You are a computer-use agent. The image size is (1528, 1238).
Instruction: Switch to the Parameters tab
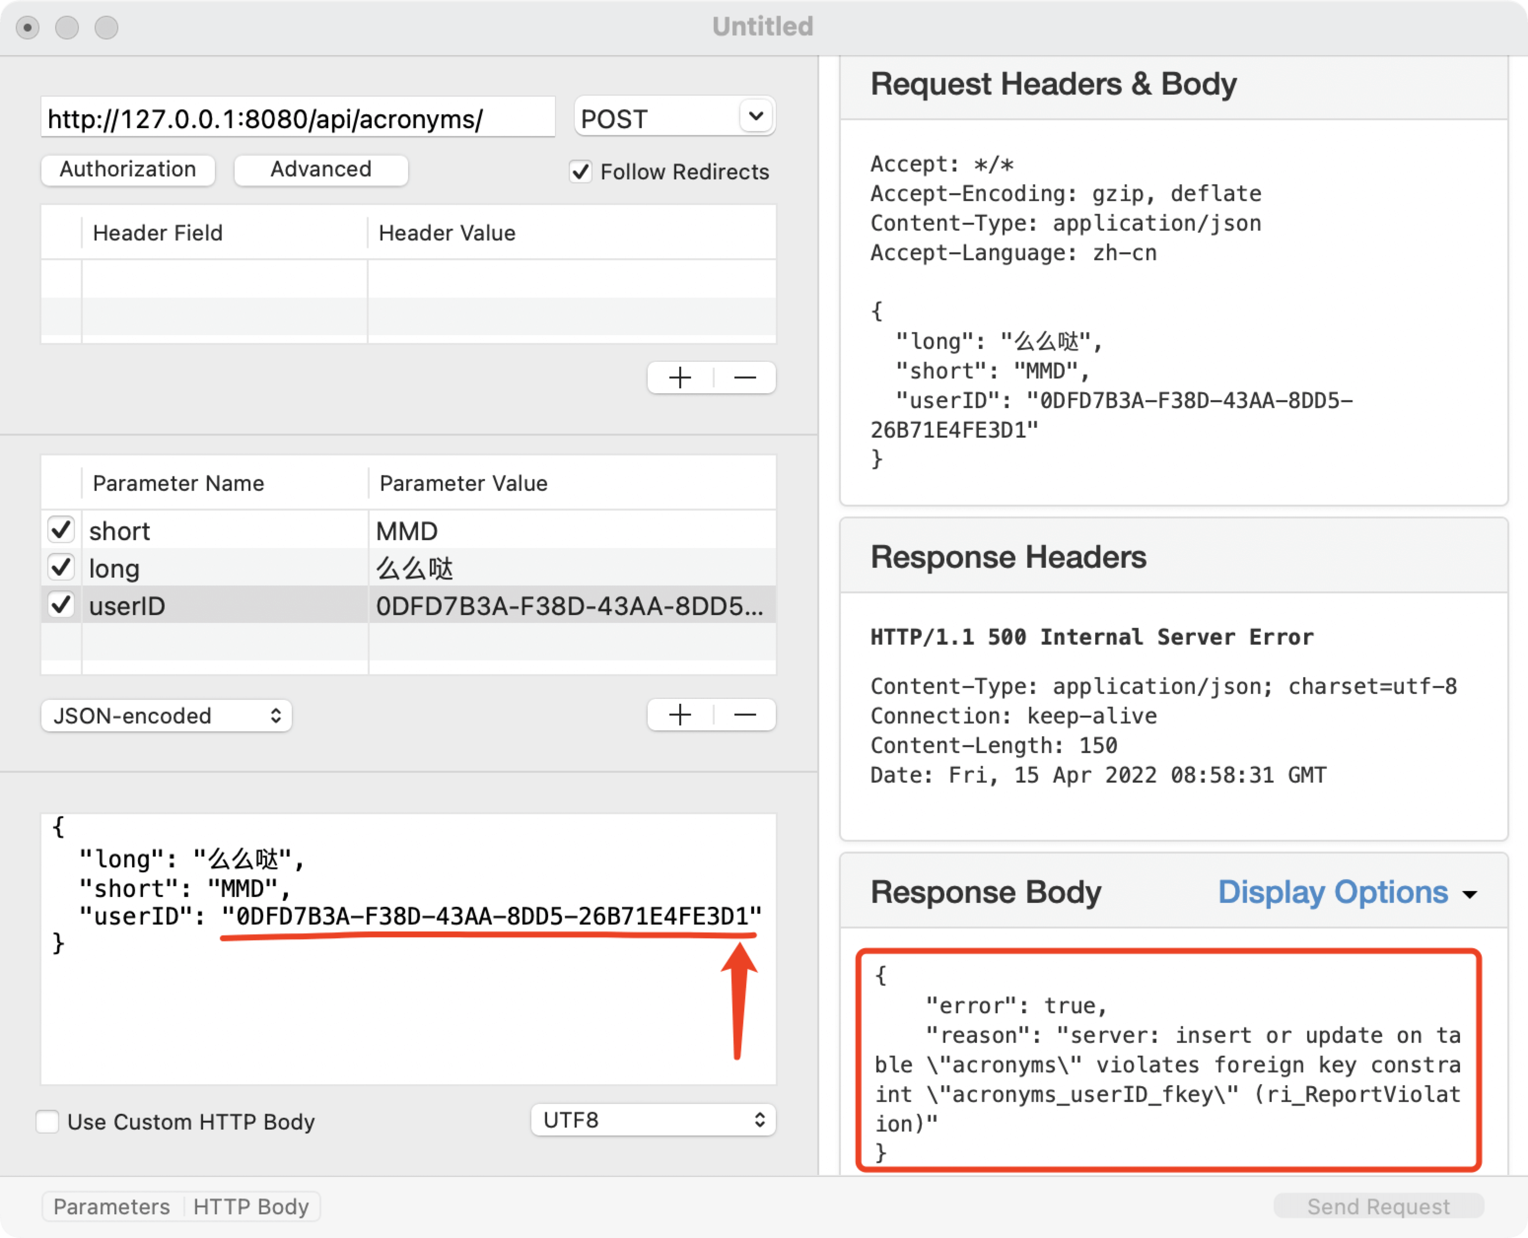pos(112,1206)
